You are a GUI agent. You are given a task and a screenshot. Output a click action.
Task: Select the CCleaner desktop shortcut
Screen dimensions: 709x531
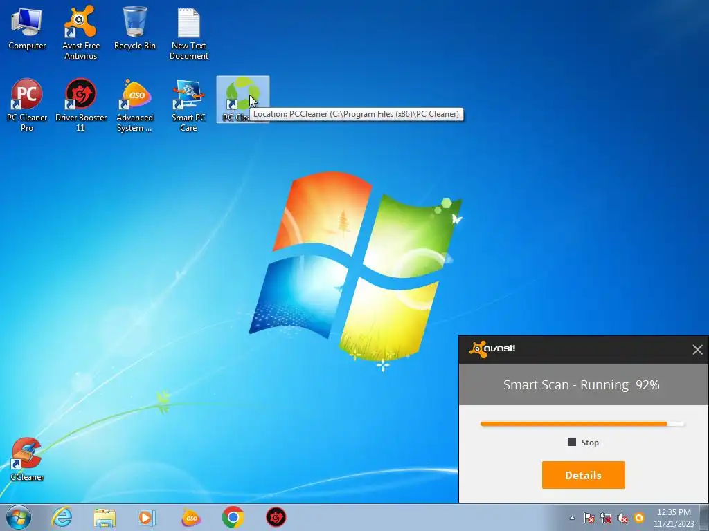pos(27,459)
